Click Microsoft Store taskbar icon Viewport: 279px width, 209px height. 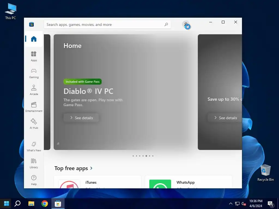point(58,204)
